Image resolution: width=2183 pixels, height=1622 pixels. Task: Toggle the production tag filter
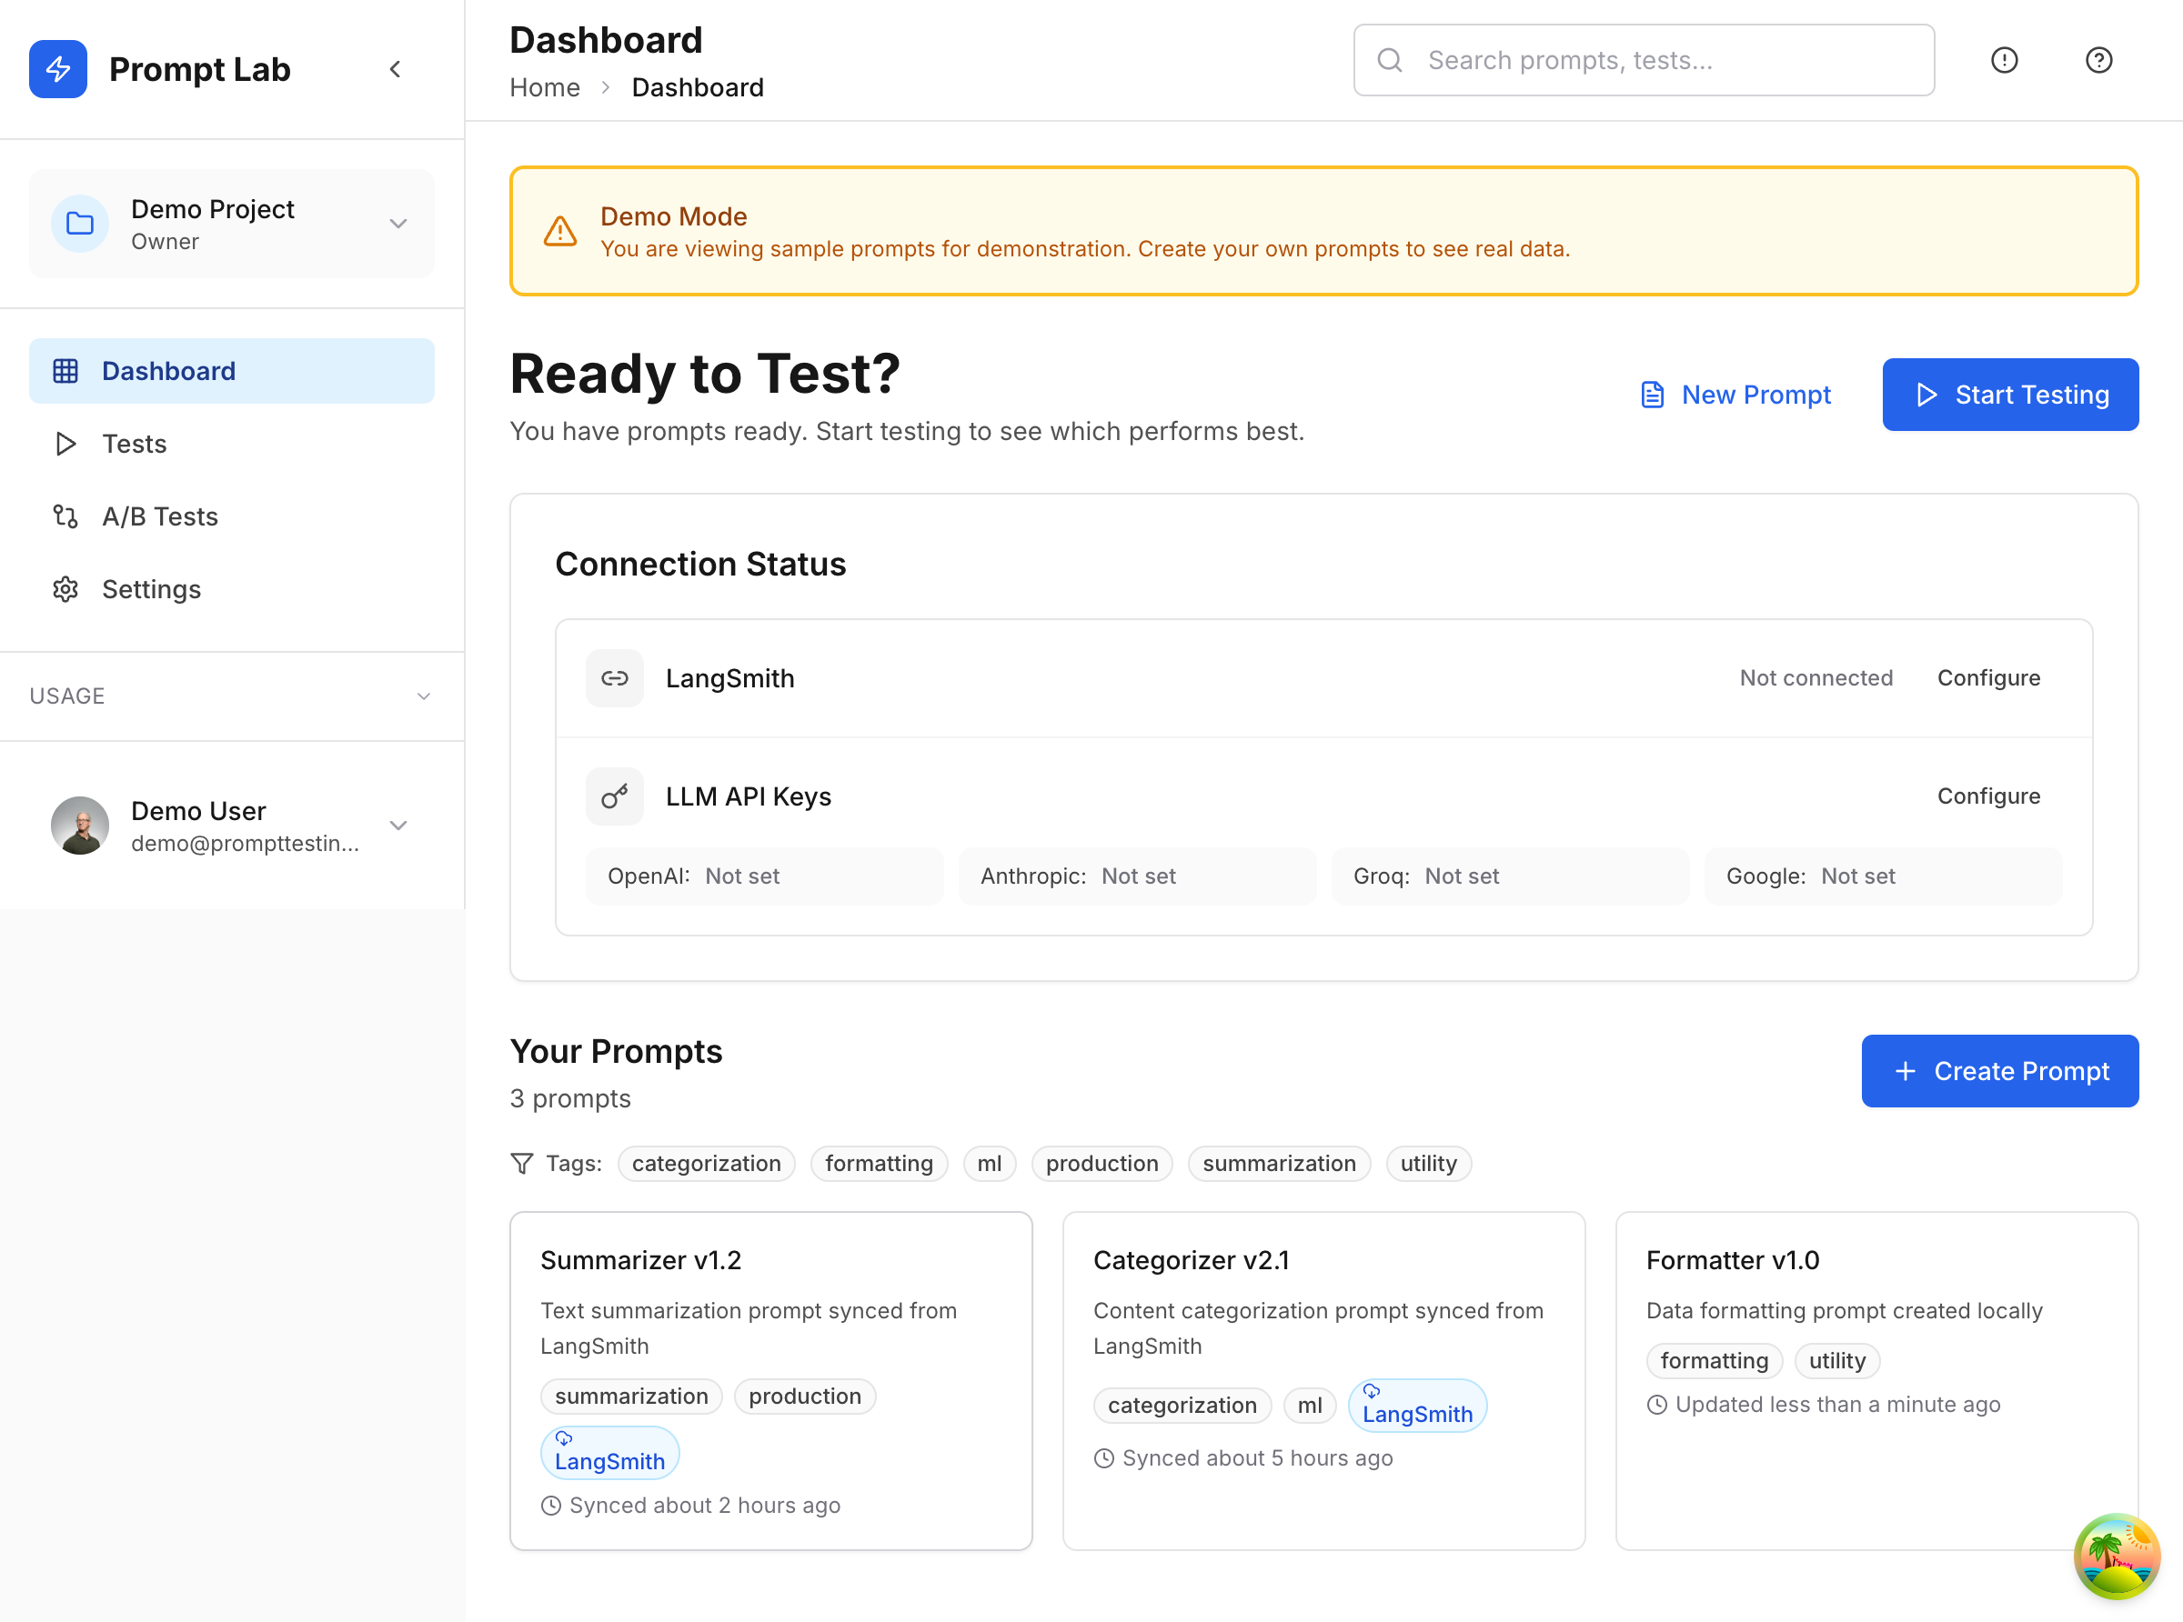[x=1101, y=1164]
